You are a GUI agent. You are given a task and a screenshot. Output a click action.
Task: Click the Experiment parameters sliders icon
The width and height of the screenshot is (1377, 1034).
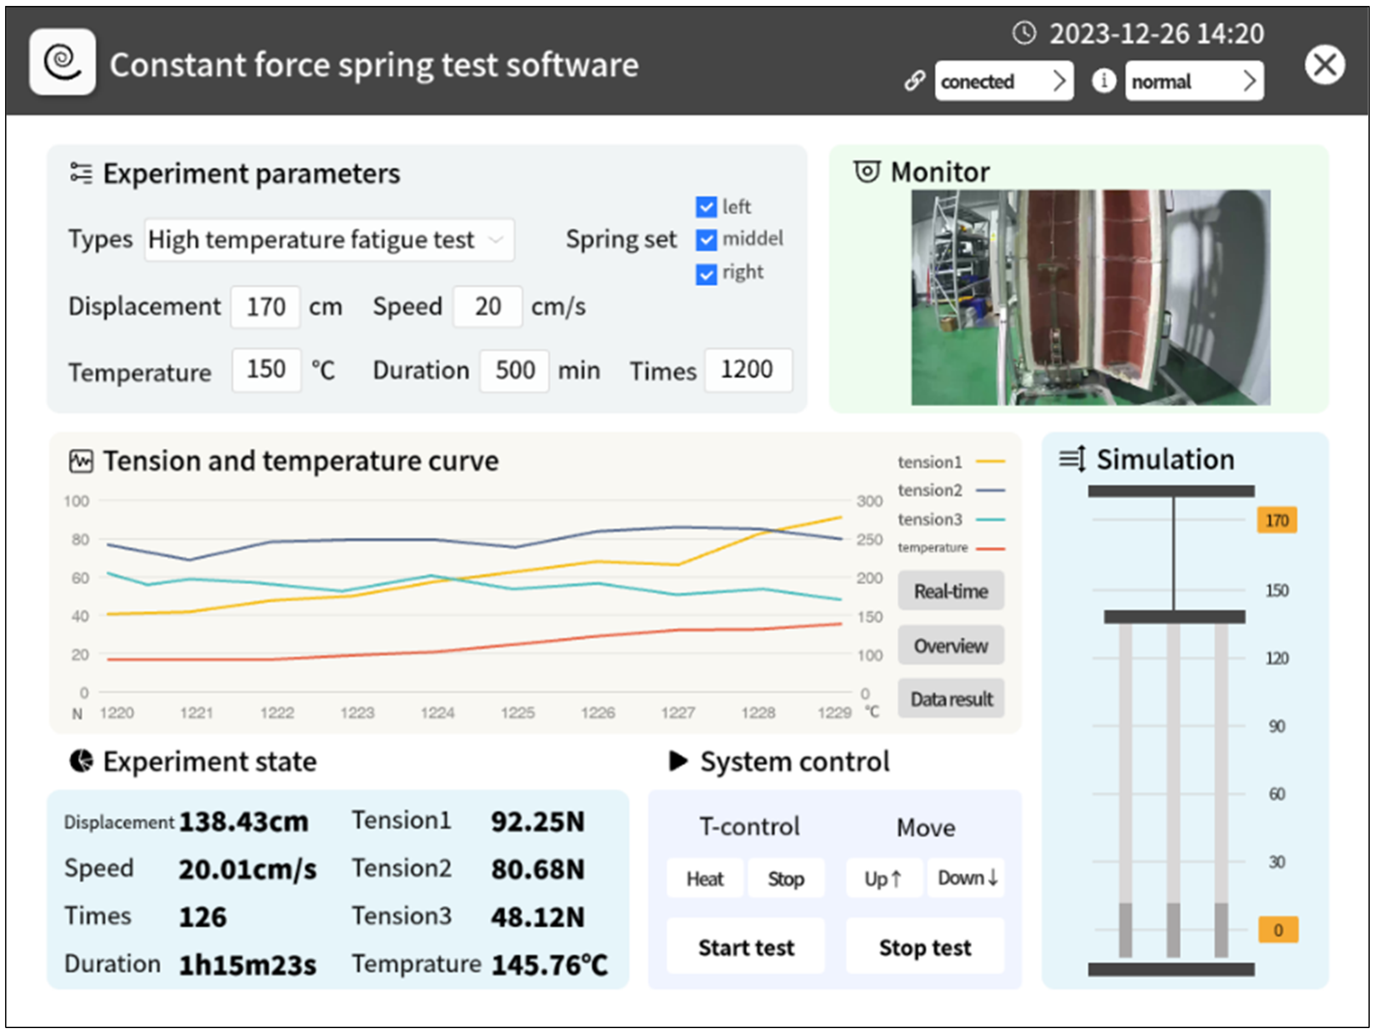pos(81,173)
